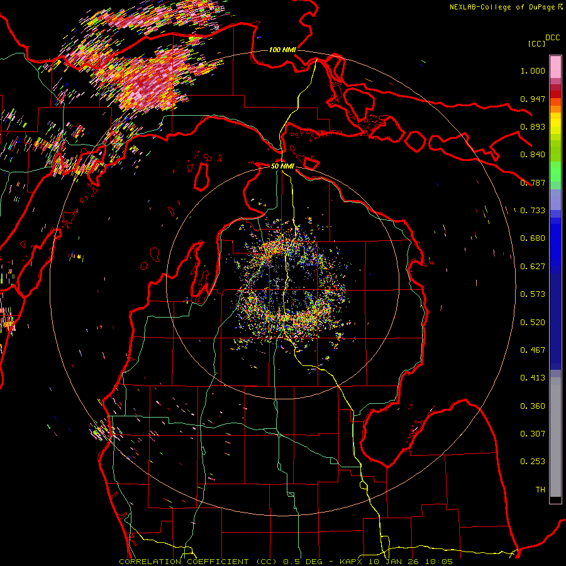Click the 0.573 color scale value
Viewport: 566px width, 566px height.
pyautogui.click(x=533, y=294)
